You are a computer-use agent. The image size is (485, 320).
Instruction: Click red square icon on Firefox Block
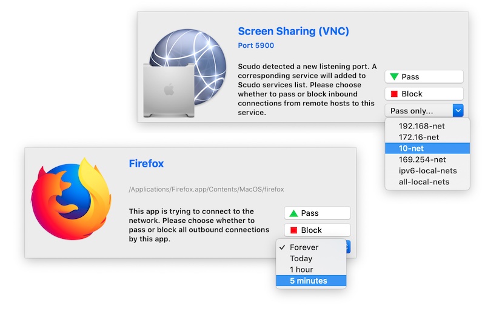tap(293, 230)
